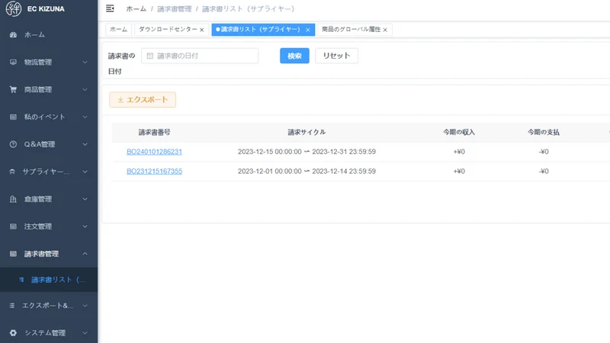Expand the サプライヤー menu chevron
610x343 pixels.
[x=85, y=171]
